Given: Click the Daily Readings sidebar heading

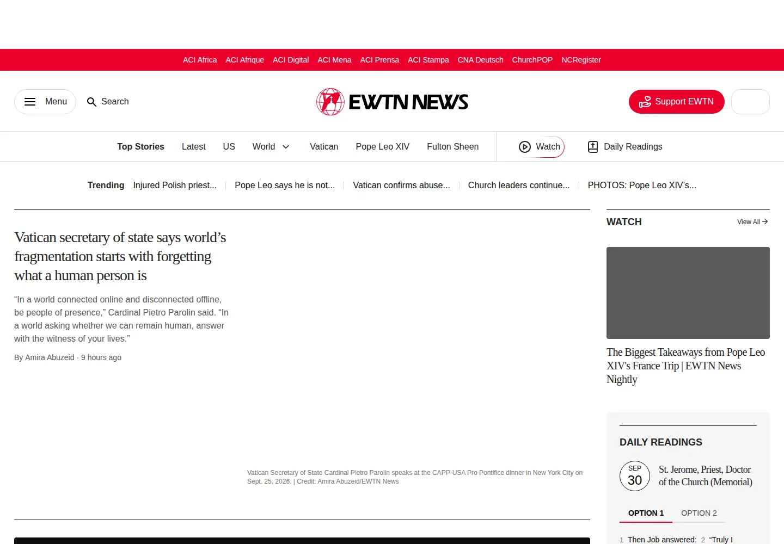Looking at the screenshot, I should [661, 442].
